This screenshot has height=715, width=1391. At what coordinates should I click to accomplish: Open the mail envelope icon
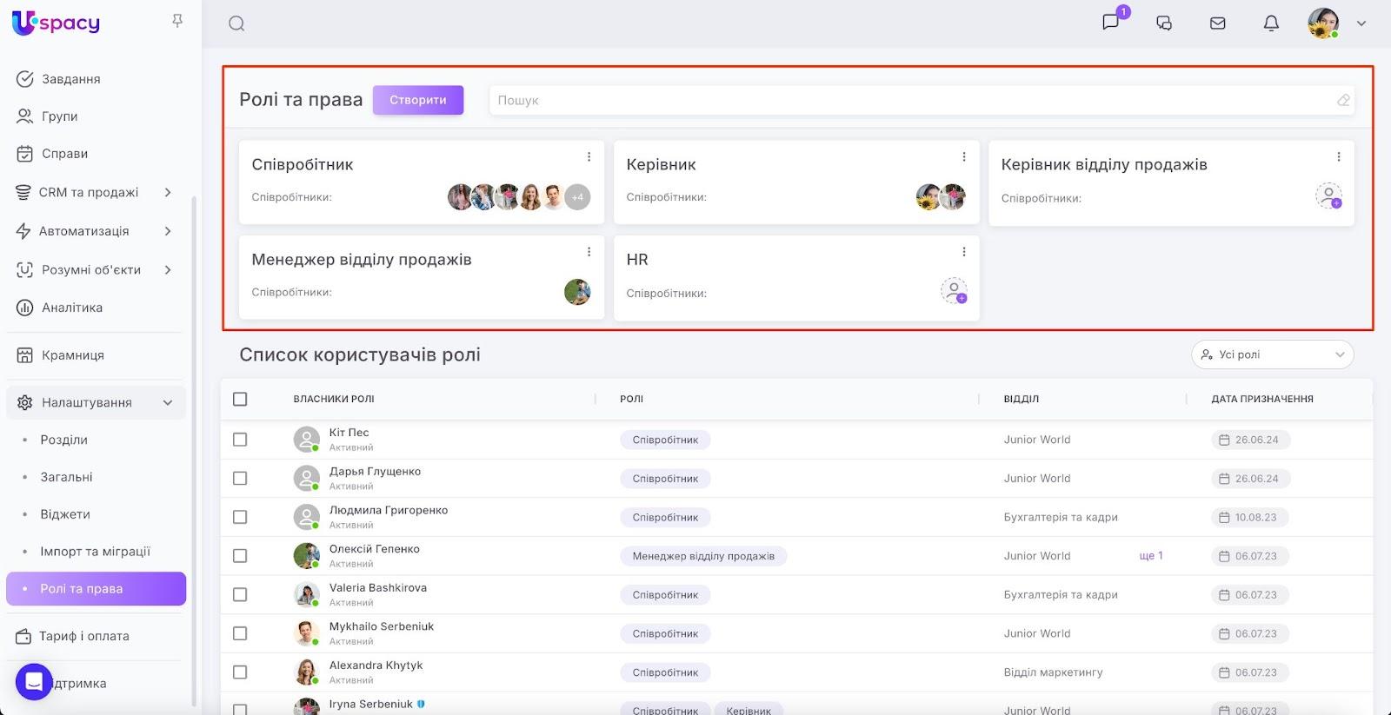pyautogui.click(x=1217, y=23)
